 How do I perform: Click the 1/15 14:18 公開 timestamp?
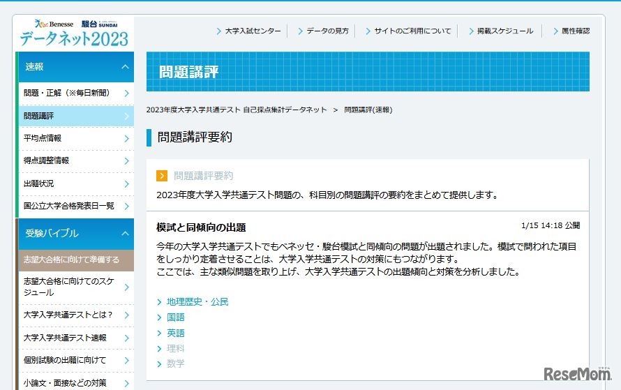(x=551, y=225)
